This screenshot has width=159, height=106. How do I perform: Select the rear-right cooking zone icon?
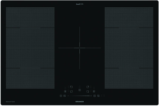point(87,87)
